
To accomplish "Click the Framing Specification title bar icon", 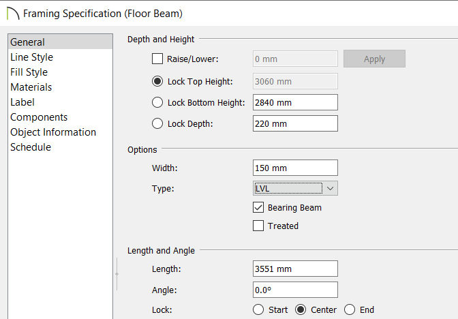I will (x=13, y=14).
